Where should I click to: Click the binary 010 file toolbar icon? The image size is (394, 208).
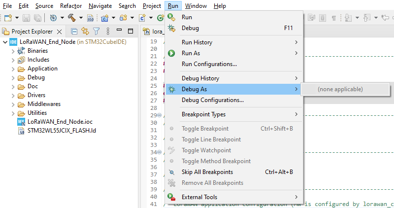tap(90, 18)
